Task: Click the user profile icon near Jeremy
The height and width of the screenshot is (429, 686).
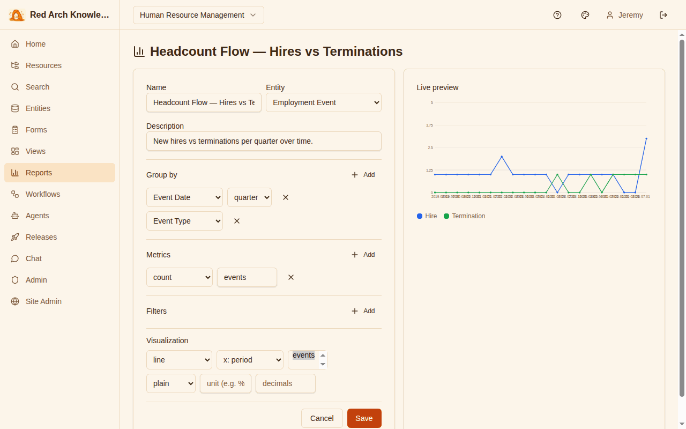Action: (610, 15)
